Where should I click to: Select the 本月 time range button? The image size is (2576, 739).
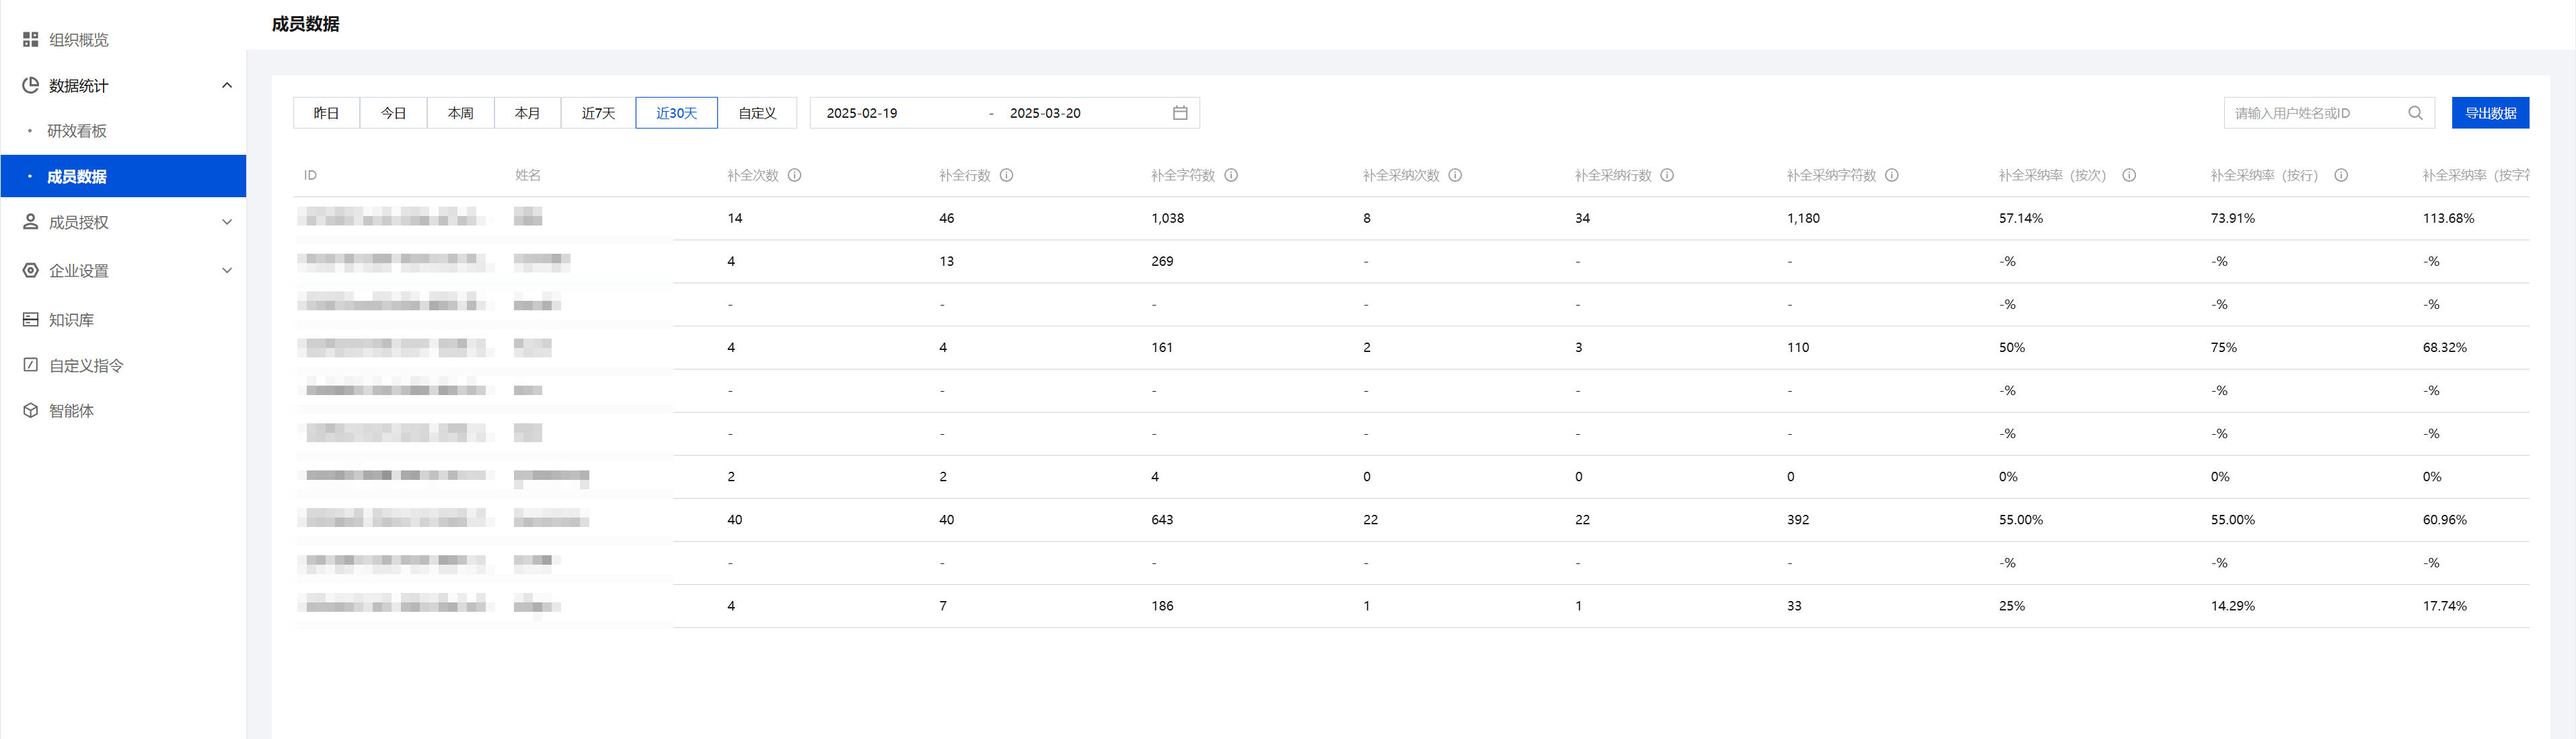point(527,113)
